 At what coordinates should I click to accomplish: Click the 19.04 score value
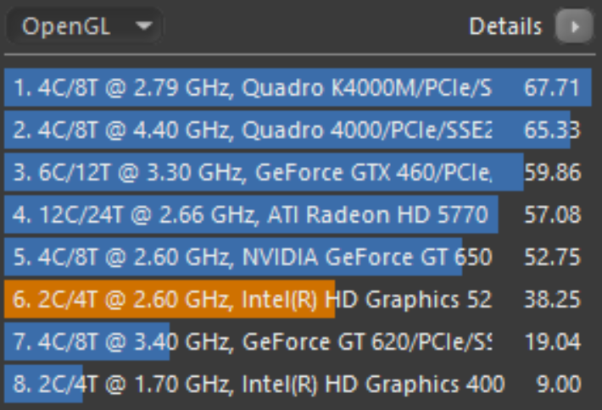point(552,341)
